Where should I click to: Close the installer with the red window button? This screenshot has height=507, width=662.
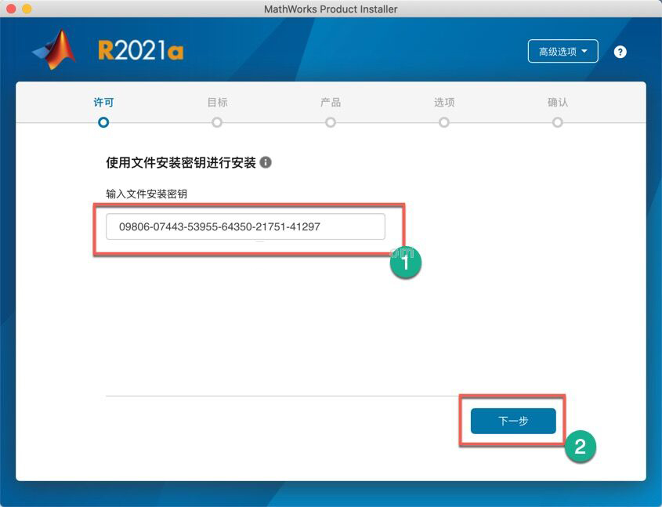tap(11, 9)
